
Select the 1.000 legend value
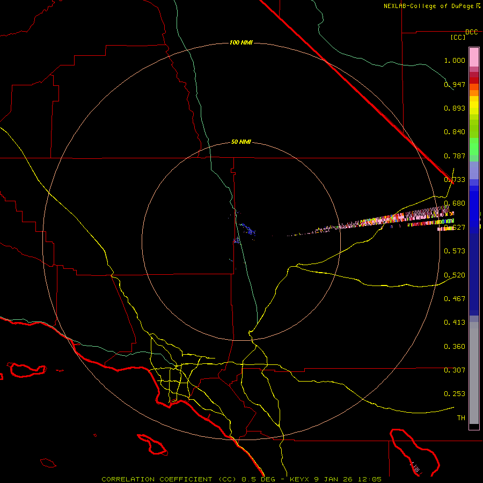click(455, 60)
